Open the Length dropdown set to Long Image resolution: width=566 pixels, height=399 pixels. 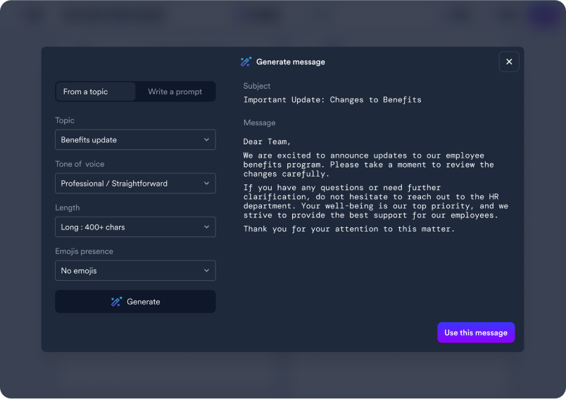click(135, 227)
